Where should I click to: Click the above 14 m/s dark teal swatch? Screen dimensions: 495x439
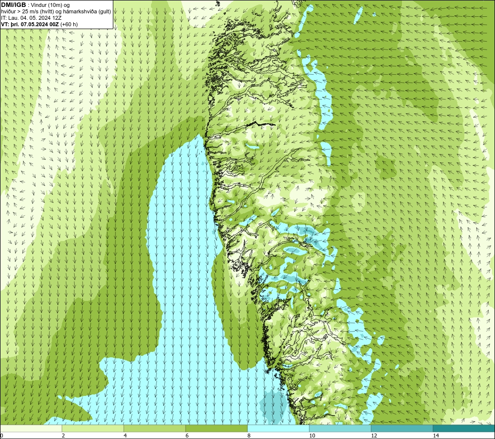point(464,429)
